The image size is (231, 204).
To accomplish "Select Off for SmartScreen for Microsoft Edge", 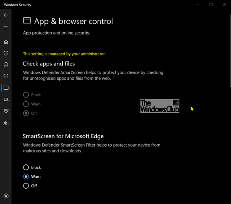I will click(x=26, y=186).
